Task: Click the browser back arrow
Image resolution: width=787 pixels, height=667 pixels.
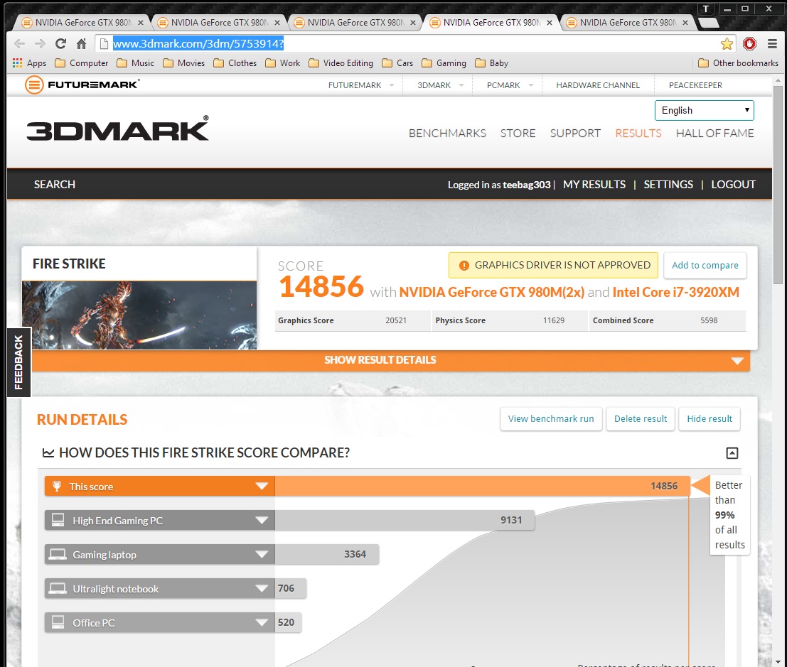Action: [20, 43]
